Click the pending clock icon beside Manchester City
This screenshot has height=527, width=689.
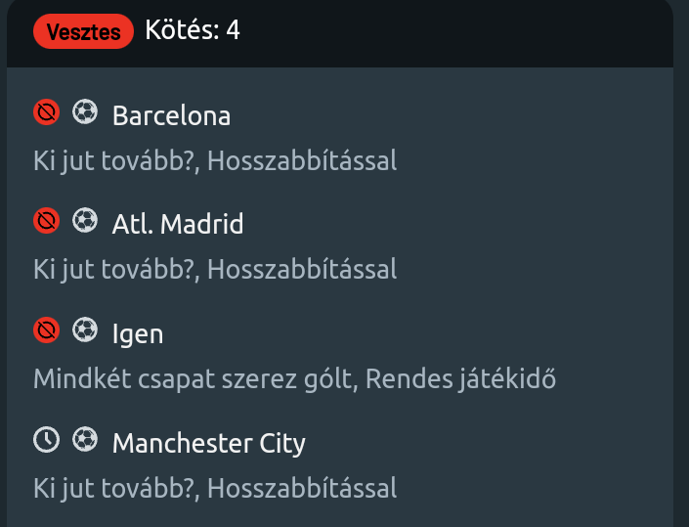46,441
